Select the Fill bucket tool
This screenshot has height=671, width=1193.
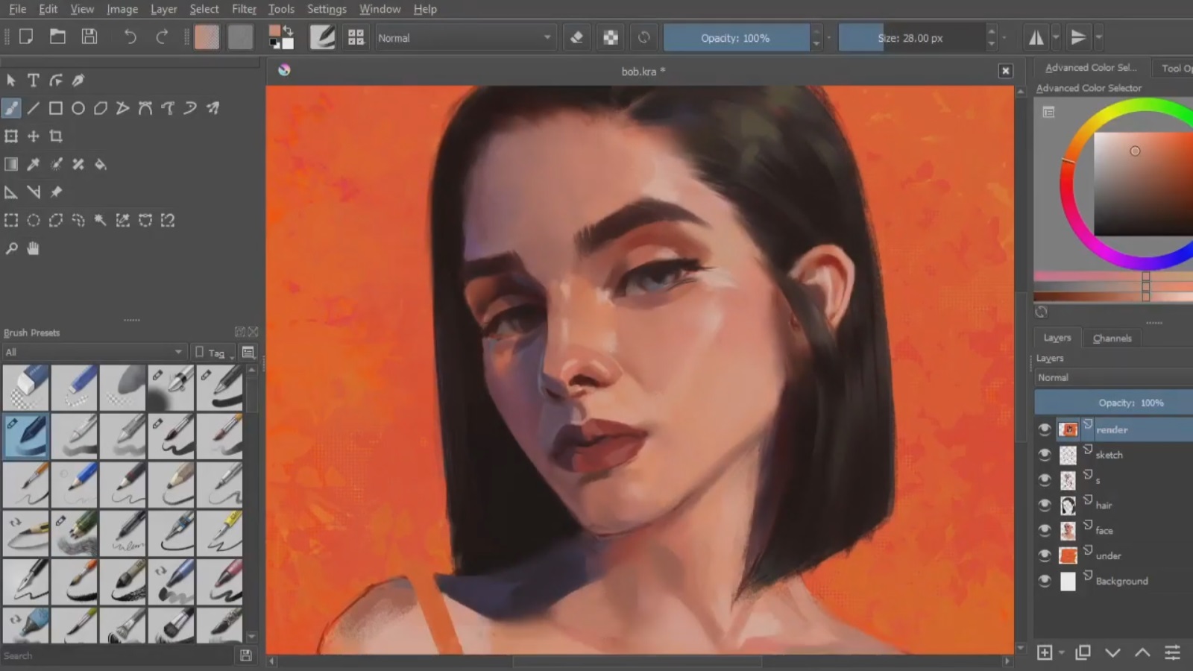pos(101,164)
